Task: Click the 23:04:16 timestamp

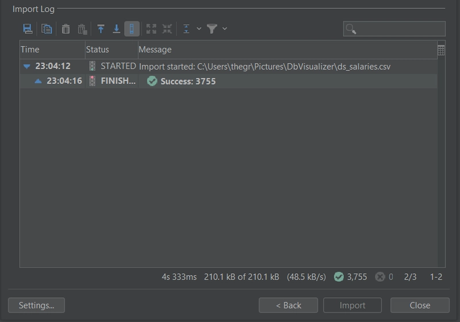Action: pyautogui.click(x=64, y=80)
